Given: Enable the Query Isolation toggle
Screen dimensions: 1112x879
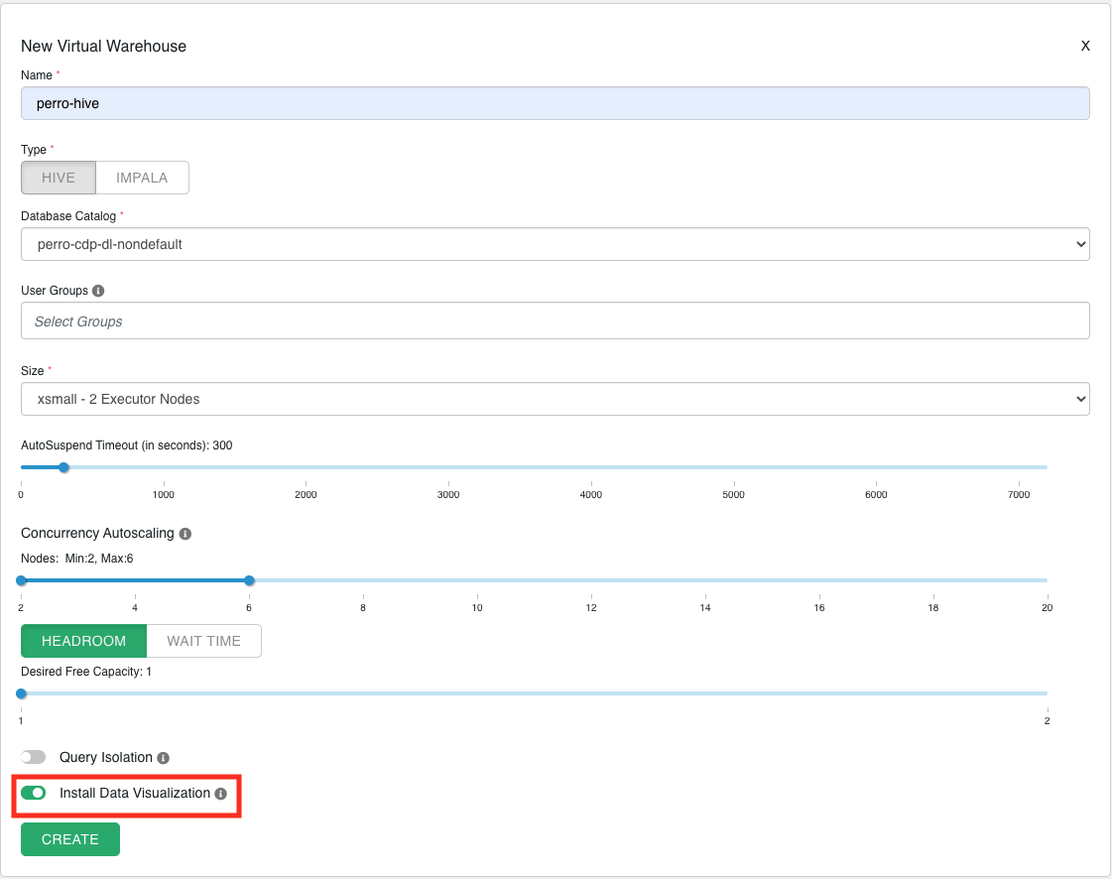Looking at the screenshot, I should point(34,757).
